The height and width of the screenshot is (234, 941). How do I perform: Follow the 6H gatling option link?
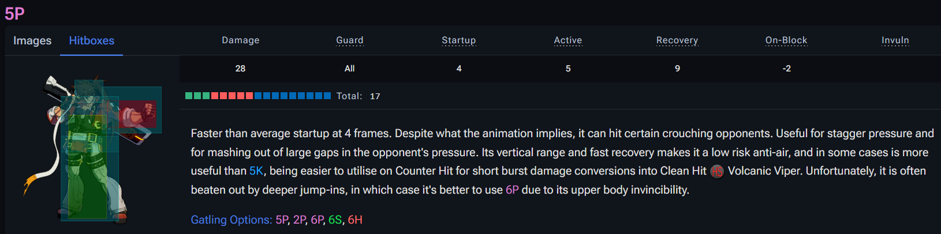[x=355, y=220]
